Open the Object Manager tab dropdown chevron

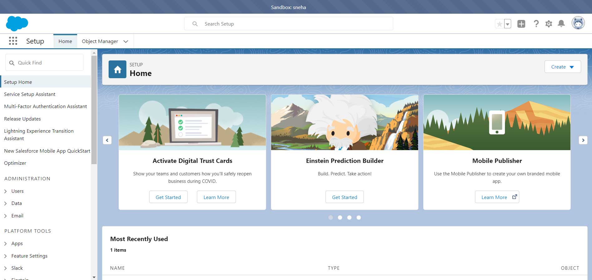pyautogui.click(x=126, y=41)
